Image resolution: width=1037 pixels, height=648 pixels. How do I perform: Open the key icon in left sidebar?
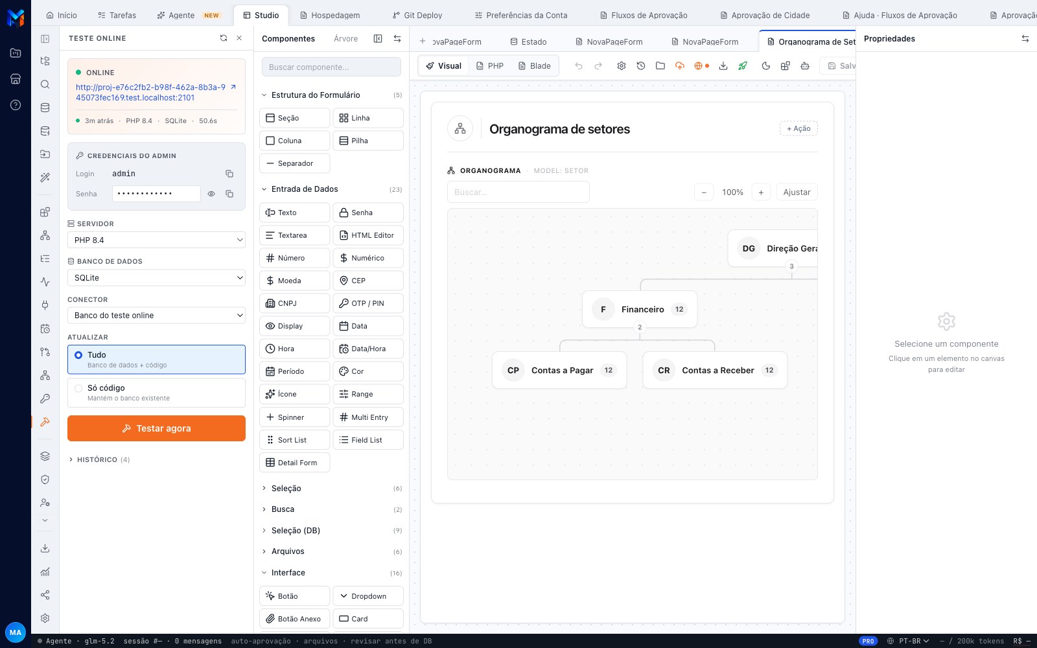pyautogui.click(x=45, y=399)
